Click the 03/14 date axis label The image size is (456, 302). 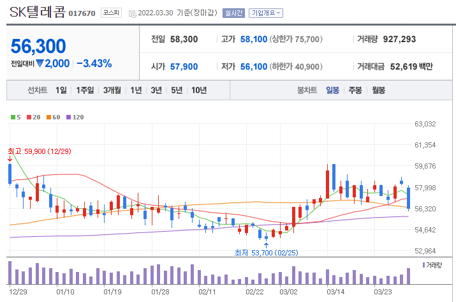point(335,292)
